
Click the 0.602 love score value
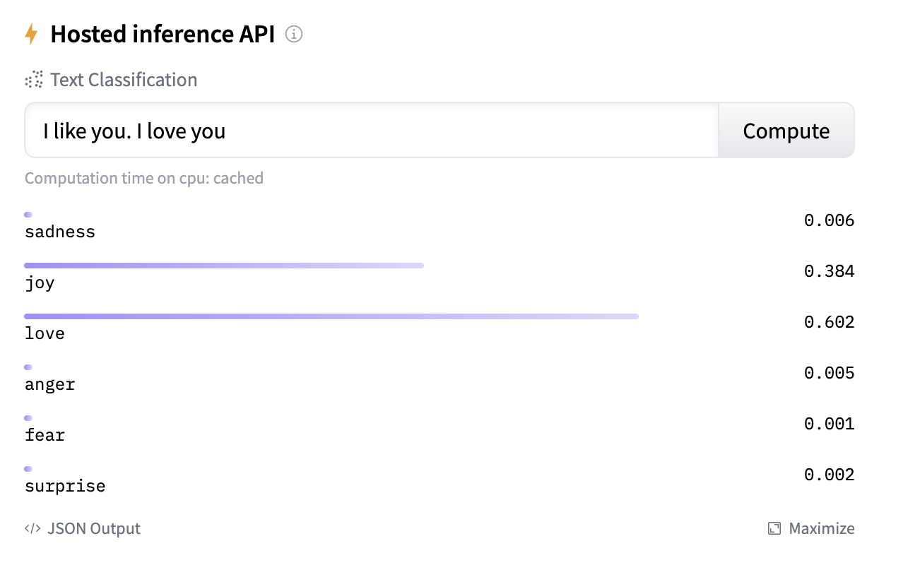(x=830, y=322)
